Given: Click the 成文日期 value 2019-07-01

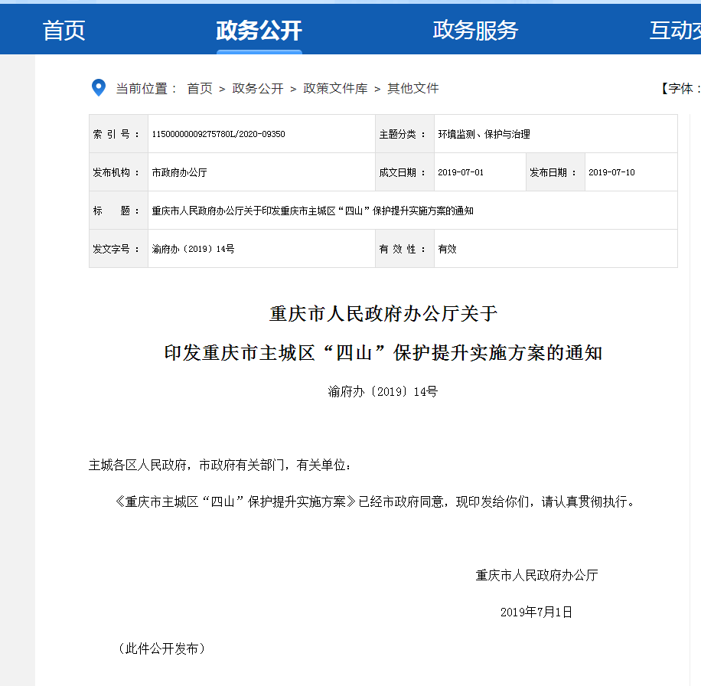Looking at the screenshot, I should (x=460, y=172).
